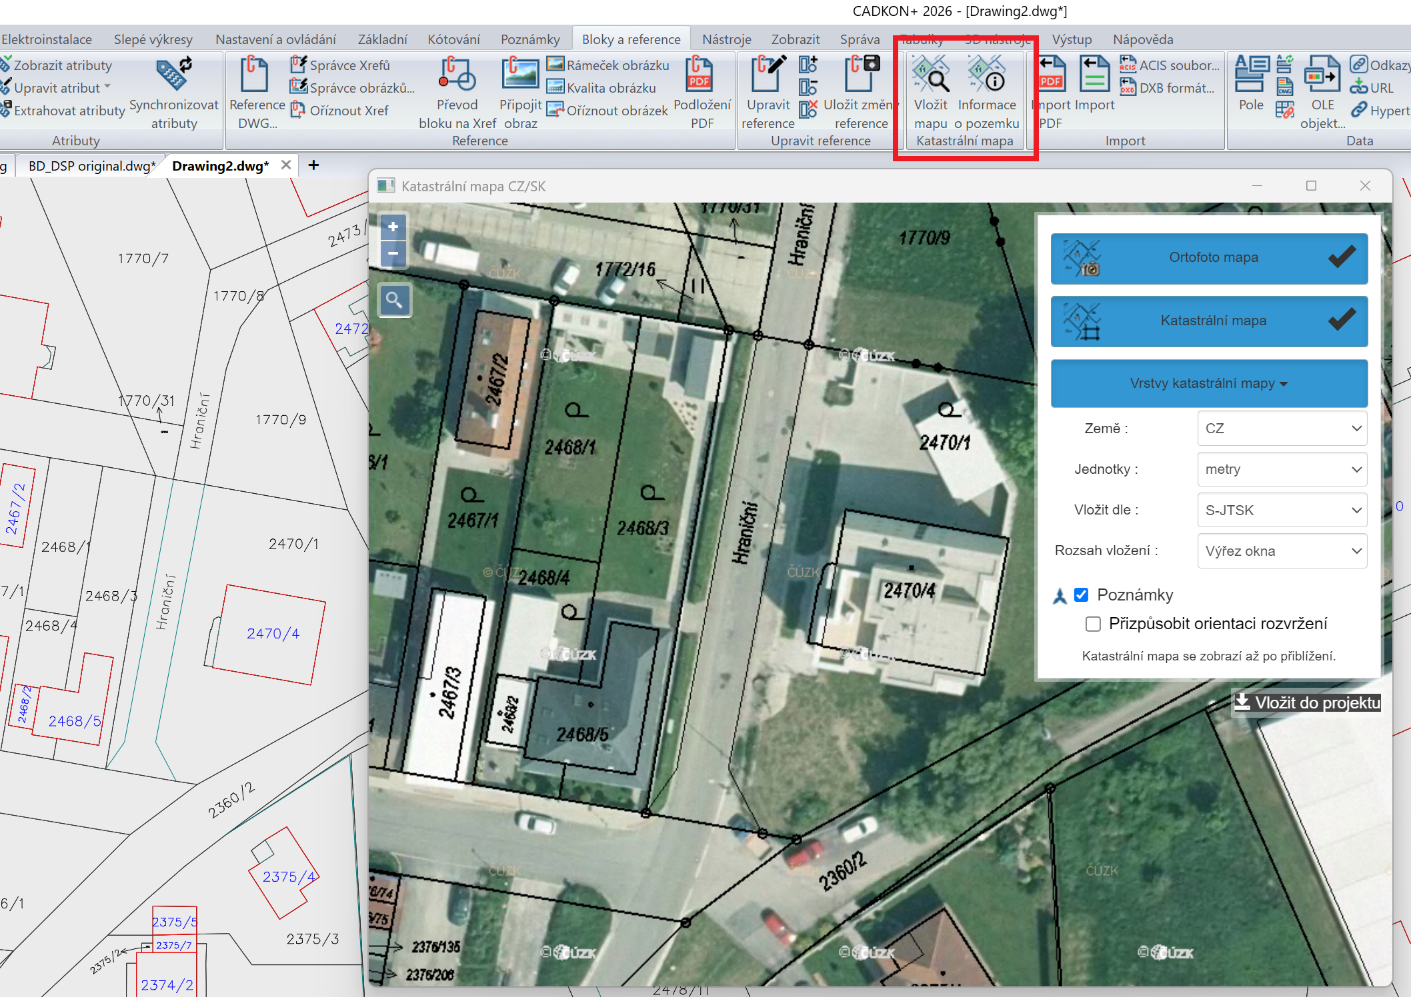Toggle the Katastrální mapa layer
The height and width of the screenshot is (997, 1411).
coord(1209,321)
